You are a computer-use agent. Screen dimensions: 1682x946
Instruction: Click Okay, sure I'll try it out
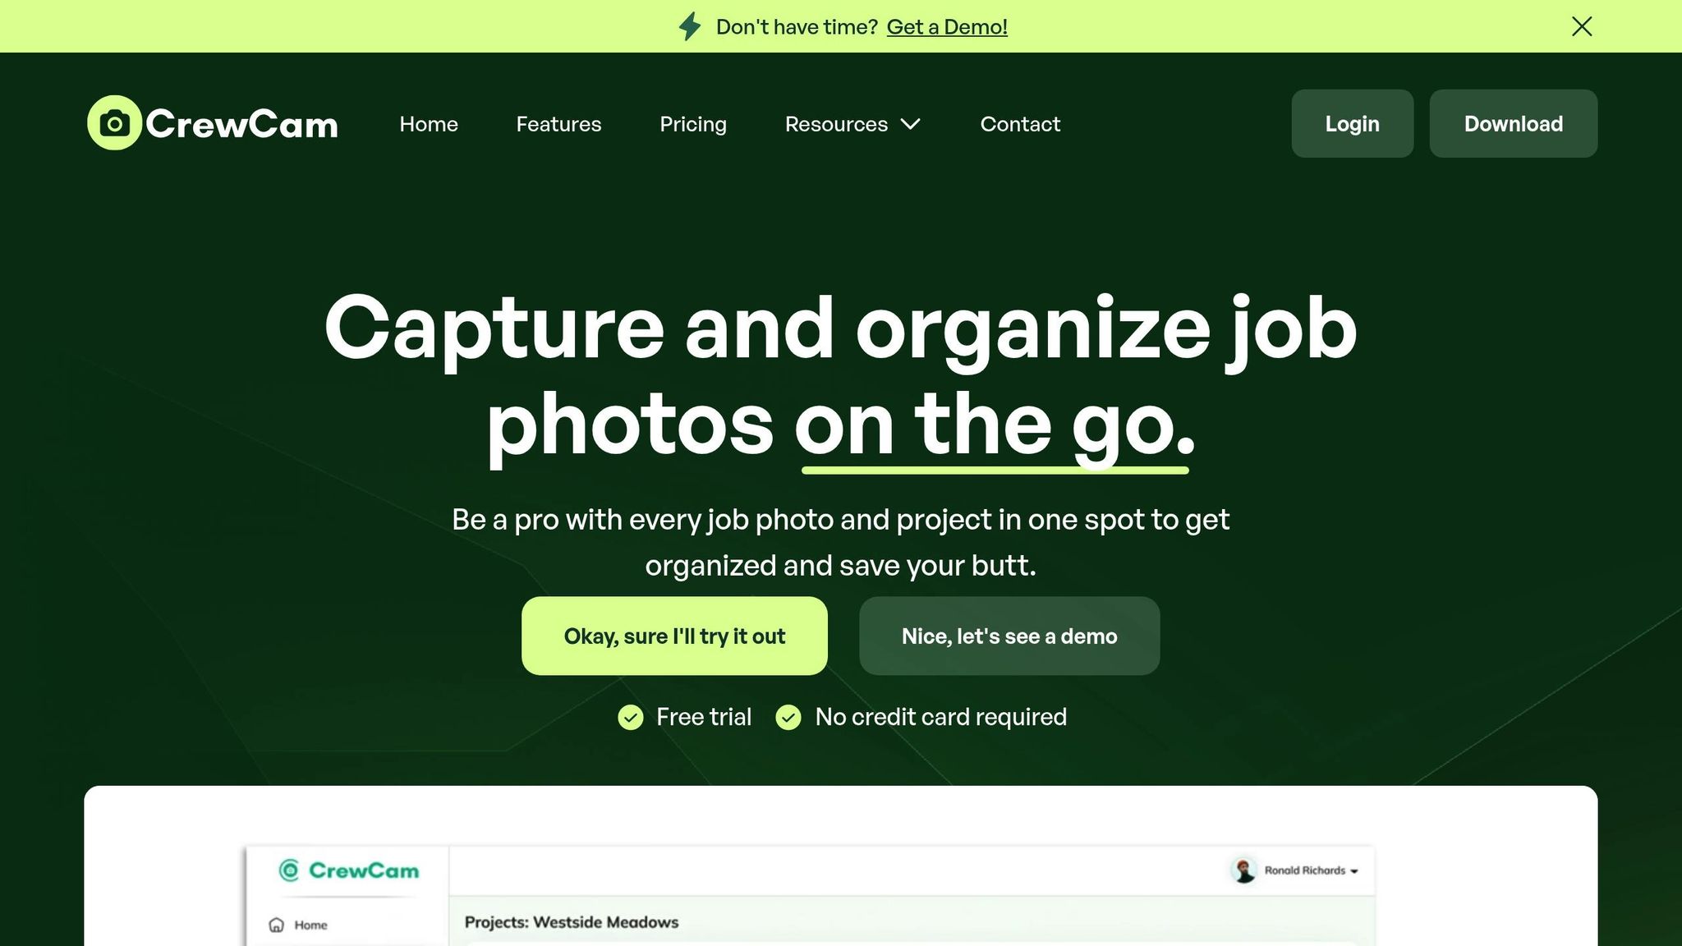(674, 636)
